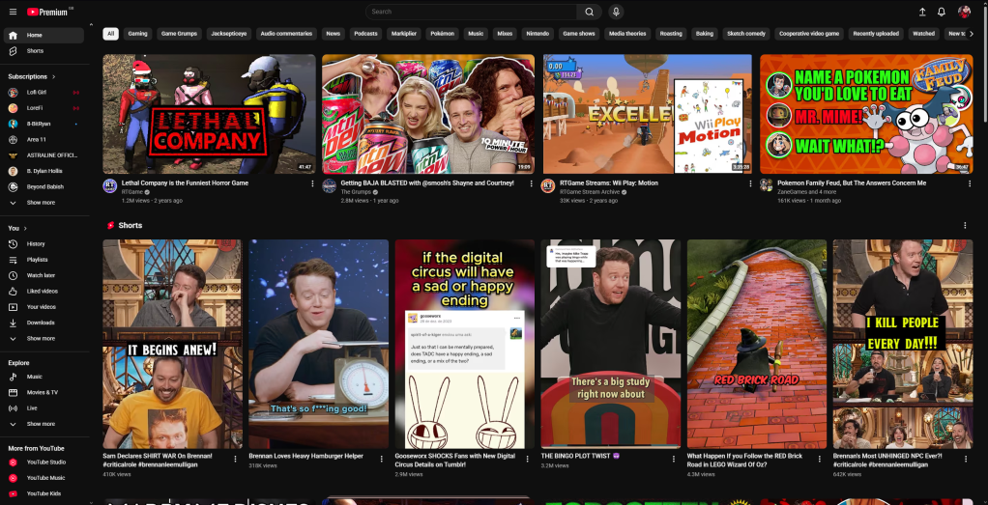Click the upload video icon

point(921,12)
